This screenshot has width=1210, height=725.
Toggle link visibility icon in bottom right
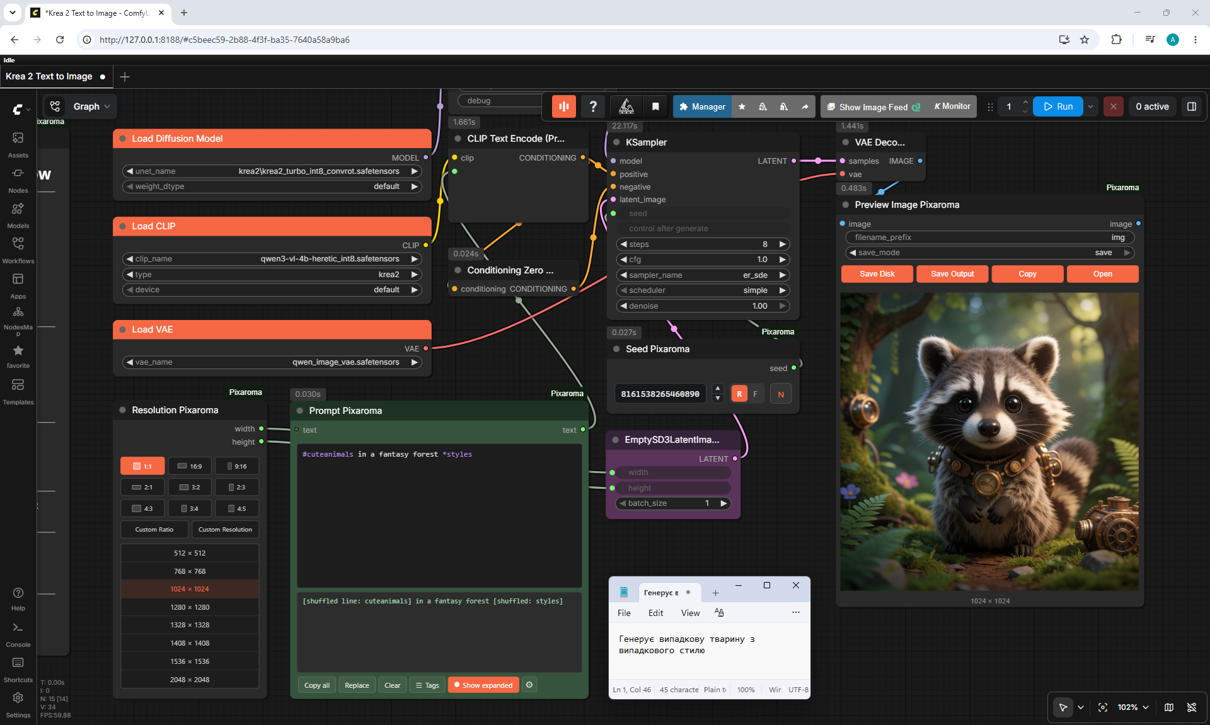pos(1192,707)
